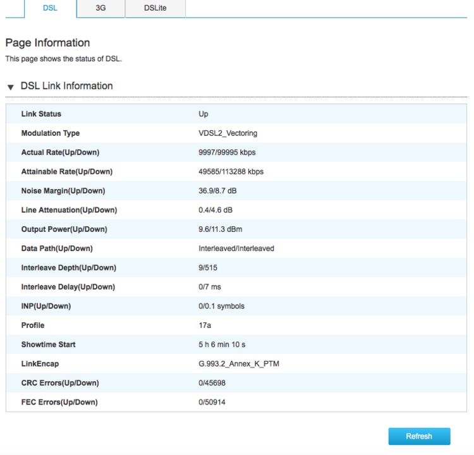
Task: Select the Link Status label
Action: pos(41,114)
